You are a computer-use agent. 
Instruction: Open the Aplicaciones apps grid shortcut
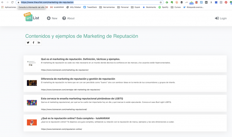point(9,7)
